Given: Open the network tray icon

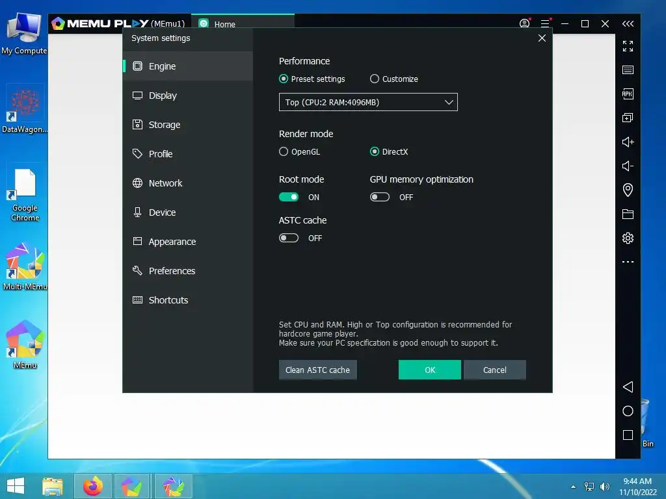Looking at the screenshot, I should [x=589, y=487].
